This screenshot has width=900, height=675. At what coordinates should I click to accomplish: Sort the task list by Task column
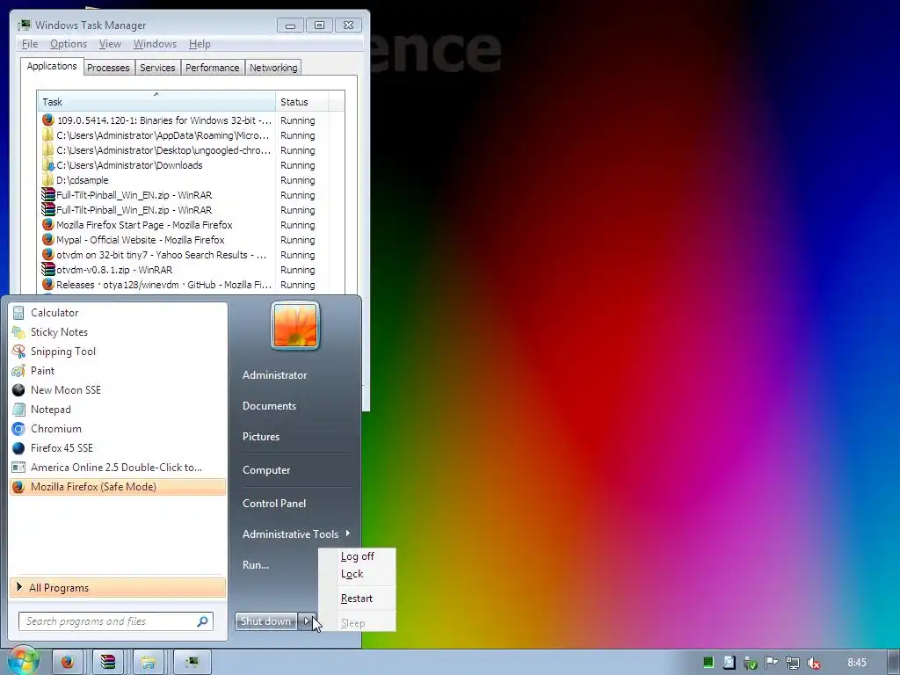pyautogui.click(x=156, y=102)
